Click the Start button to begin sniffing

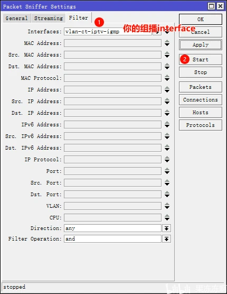point(201,59)
